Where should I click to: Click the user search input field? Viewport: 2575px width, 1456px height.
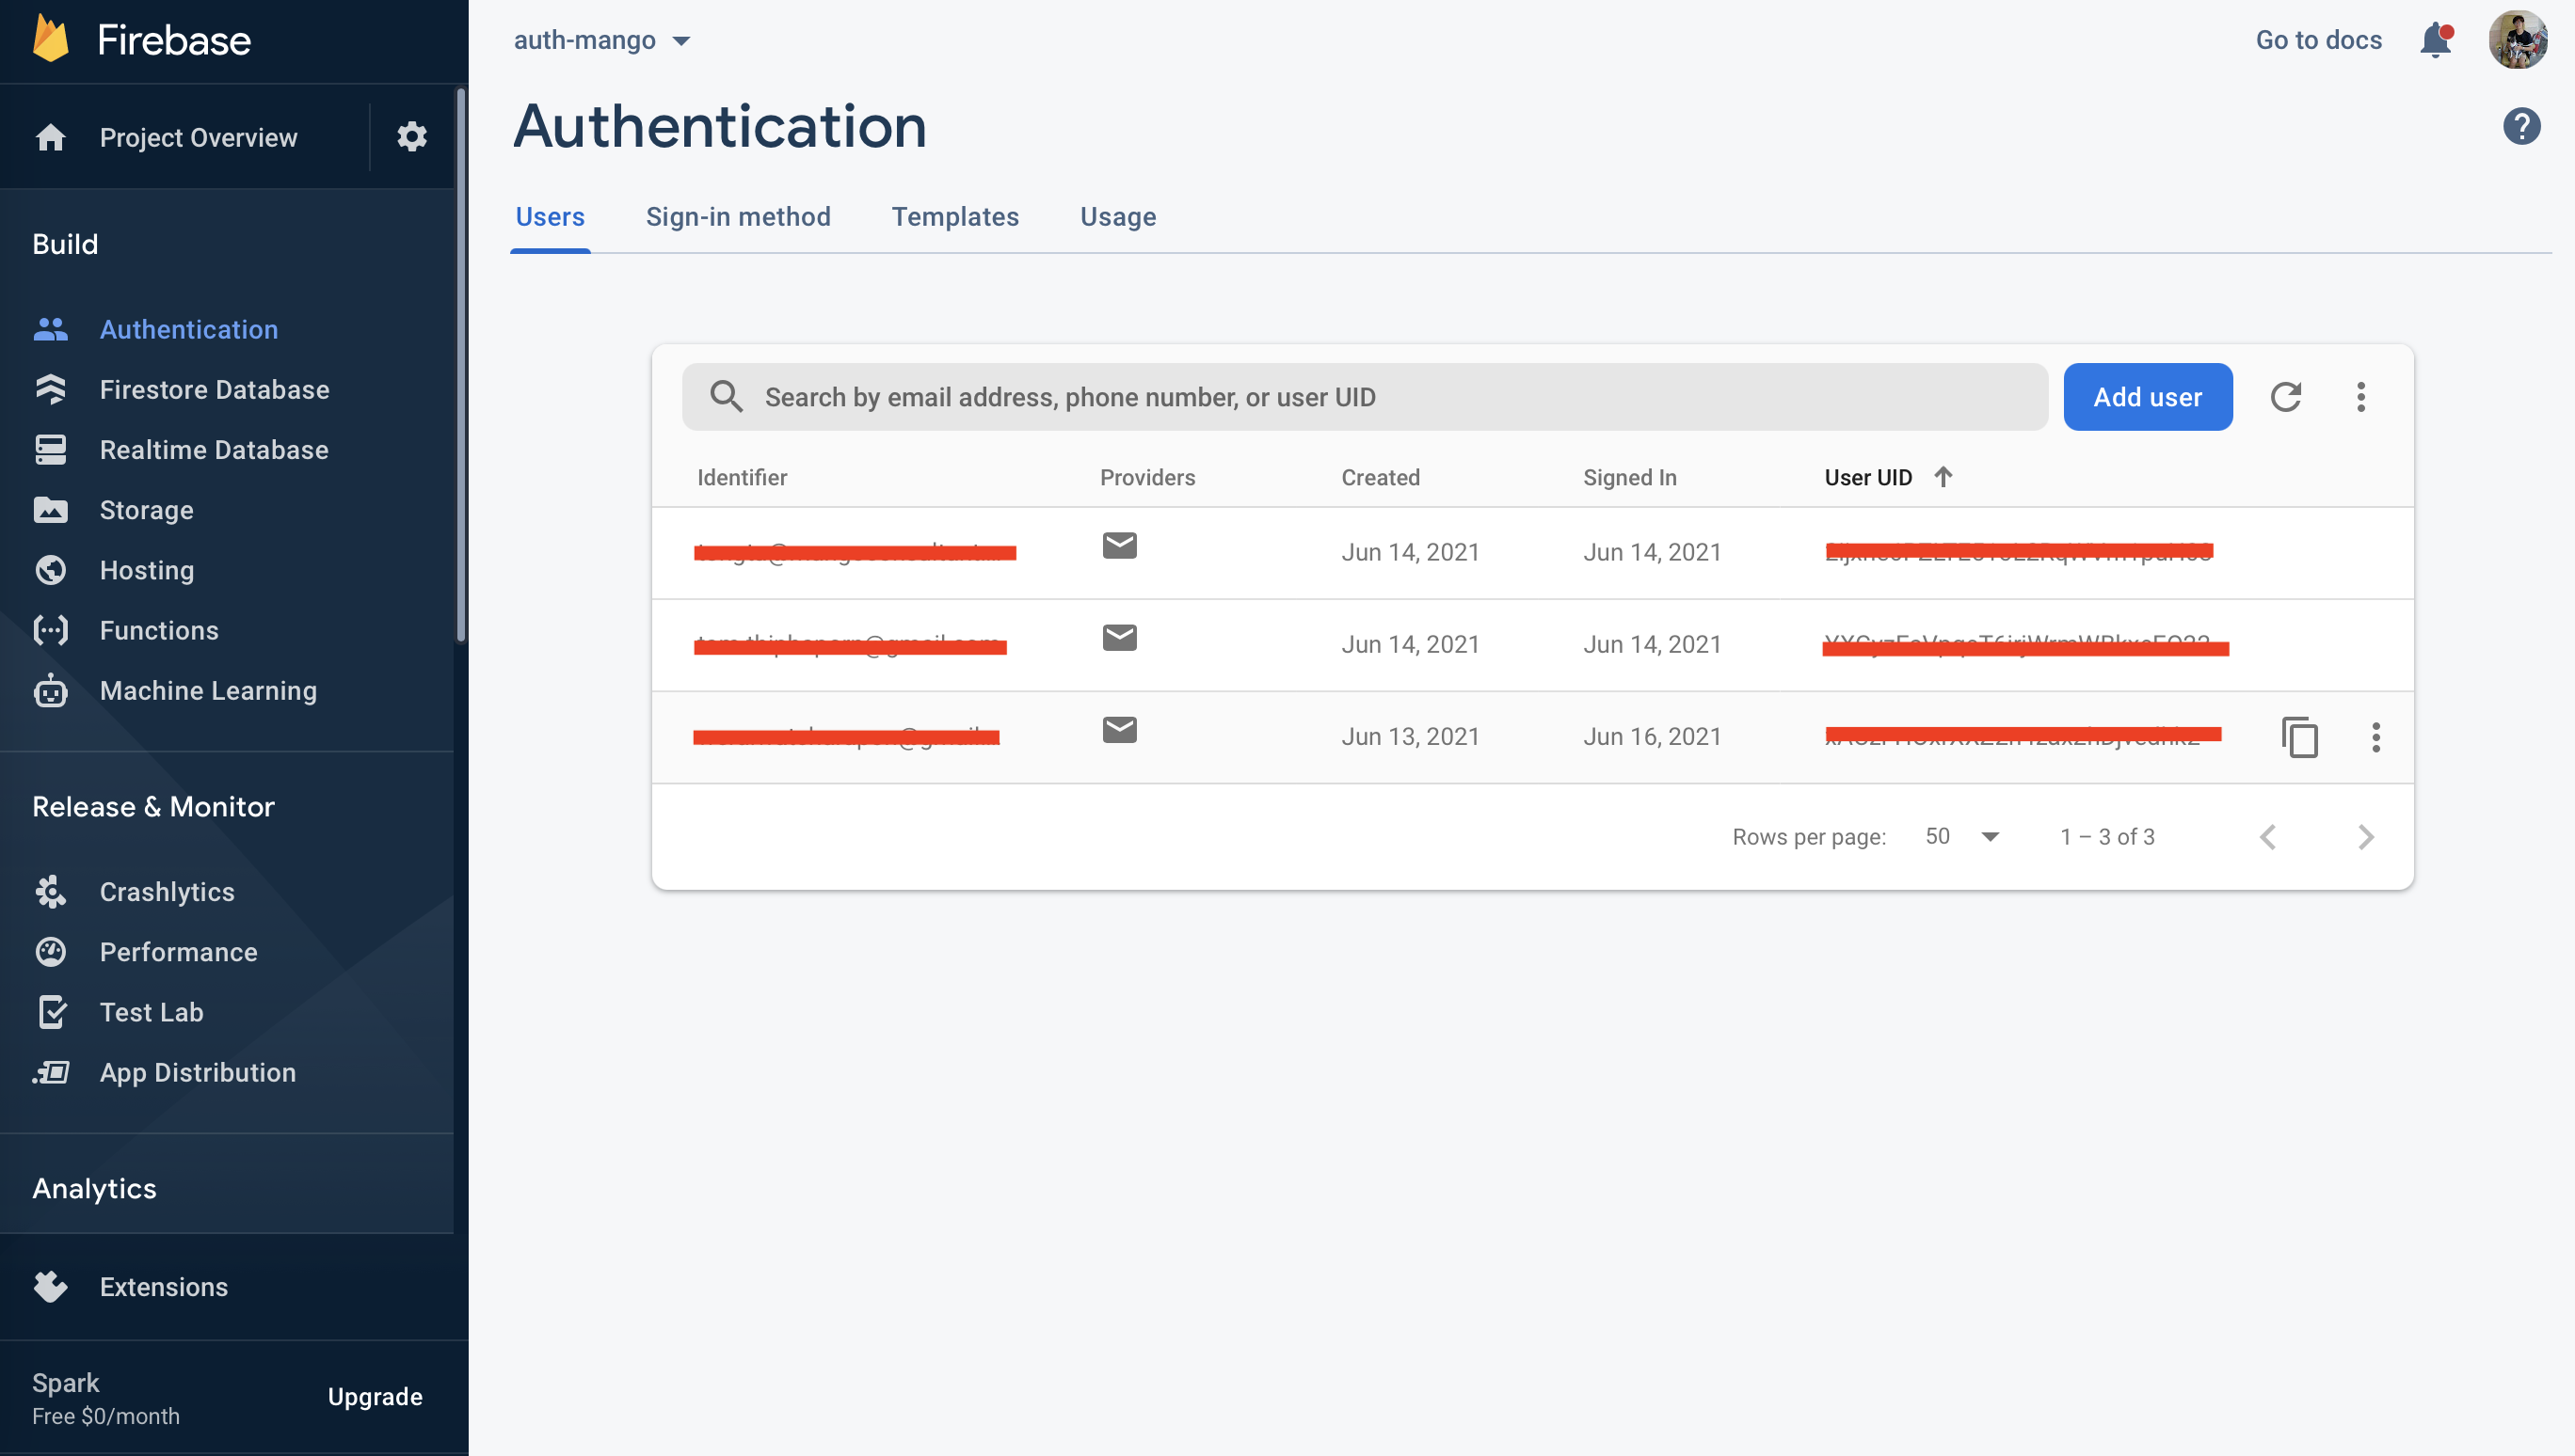pyautogui.click(x=1365, y=397)
